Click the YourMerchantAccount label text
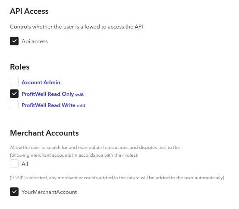This screenshot has width=239, height=209. (49, 192)
